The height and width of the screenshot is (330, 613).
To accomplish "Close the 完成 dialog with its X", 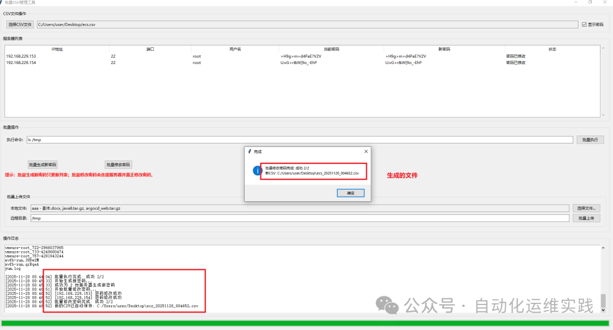I will click(366, 151).
